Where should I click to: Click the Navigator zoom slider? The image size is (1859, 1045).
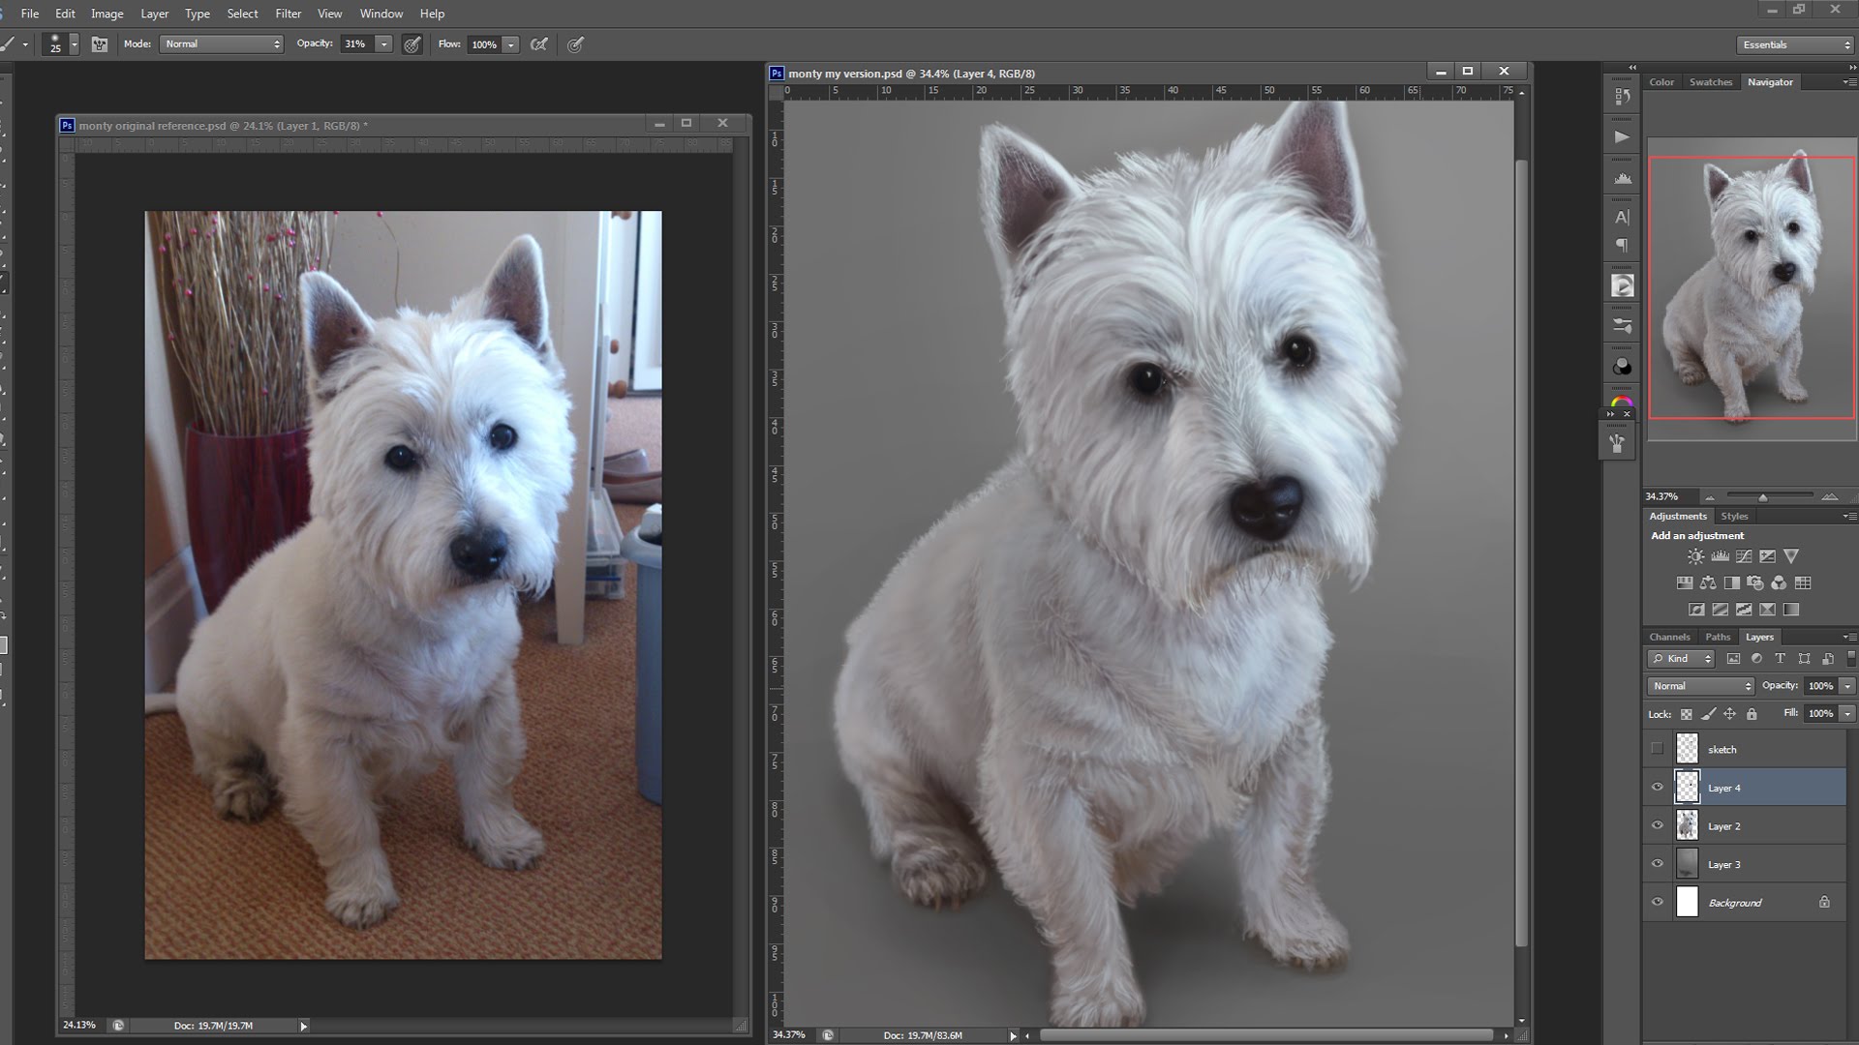[1762, 497]
